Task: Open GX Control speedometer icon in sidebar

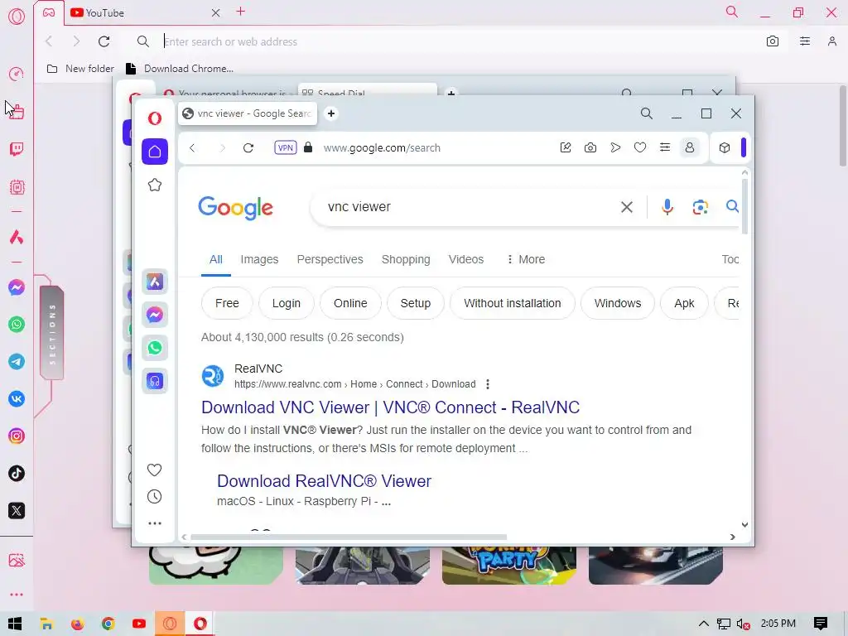Action: click(x=17, y=74)
